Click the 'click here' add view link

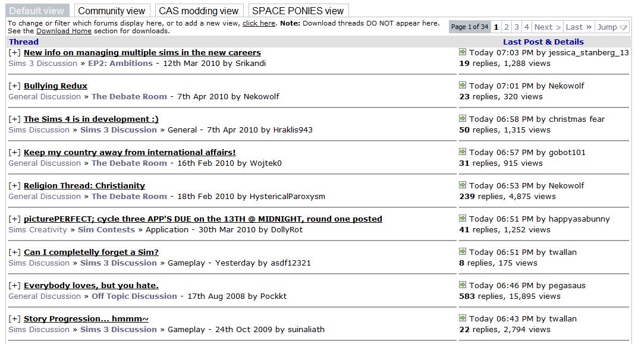[x=259, y=23]
